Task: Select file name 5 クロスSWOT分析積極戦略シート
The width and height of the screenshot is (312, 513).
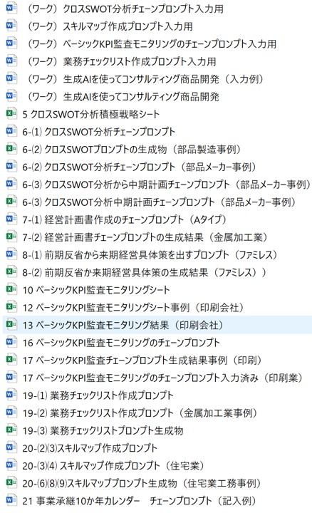Action: pyautogui.click(x=91, y=114)
